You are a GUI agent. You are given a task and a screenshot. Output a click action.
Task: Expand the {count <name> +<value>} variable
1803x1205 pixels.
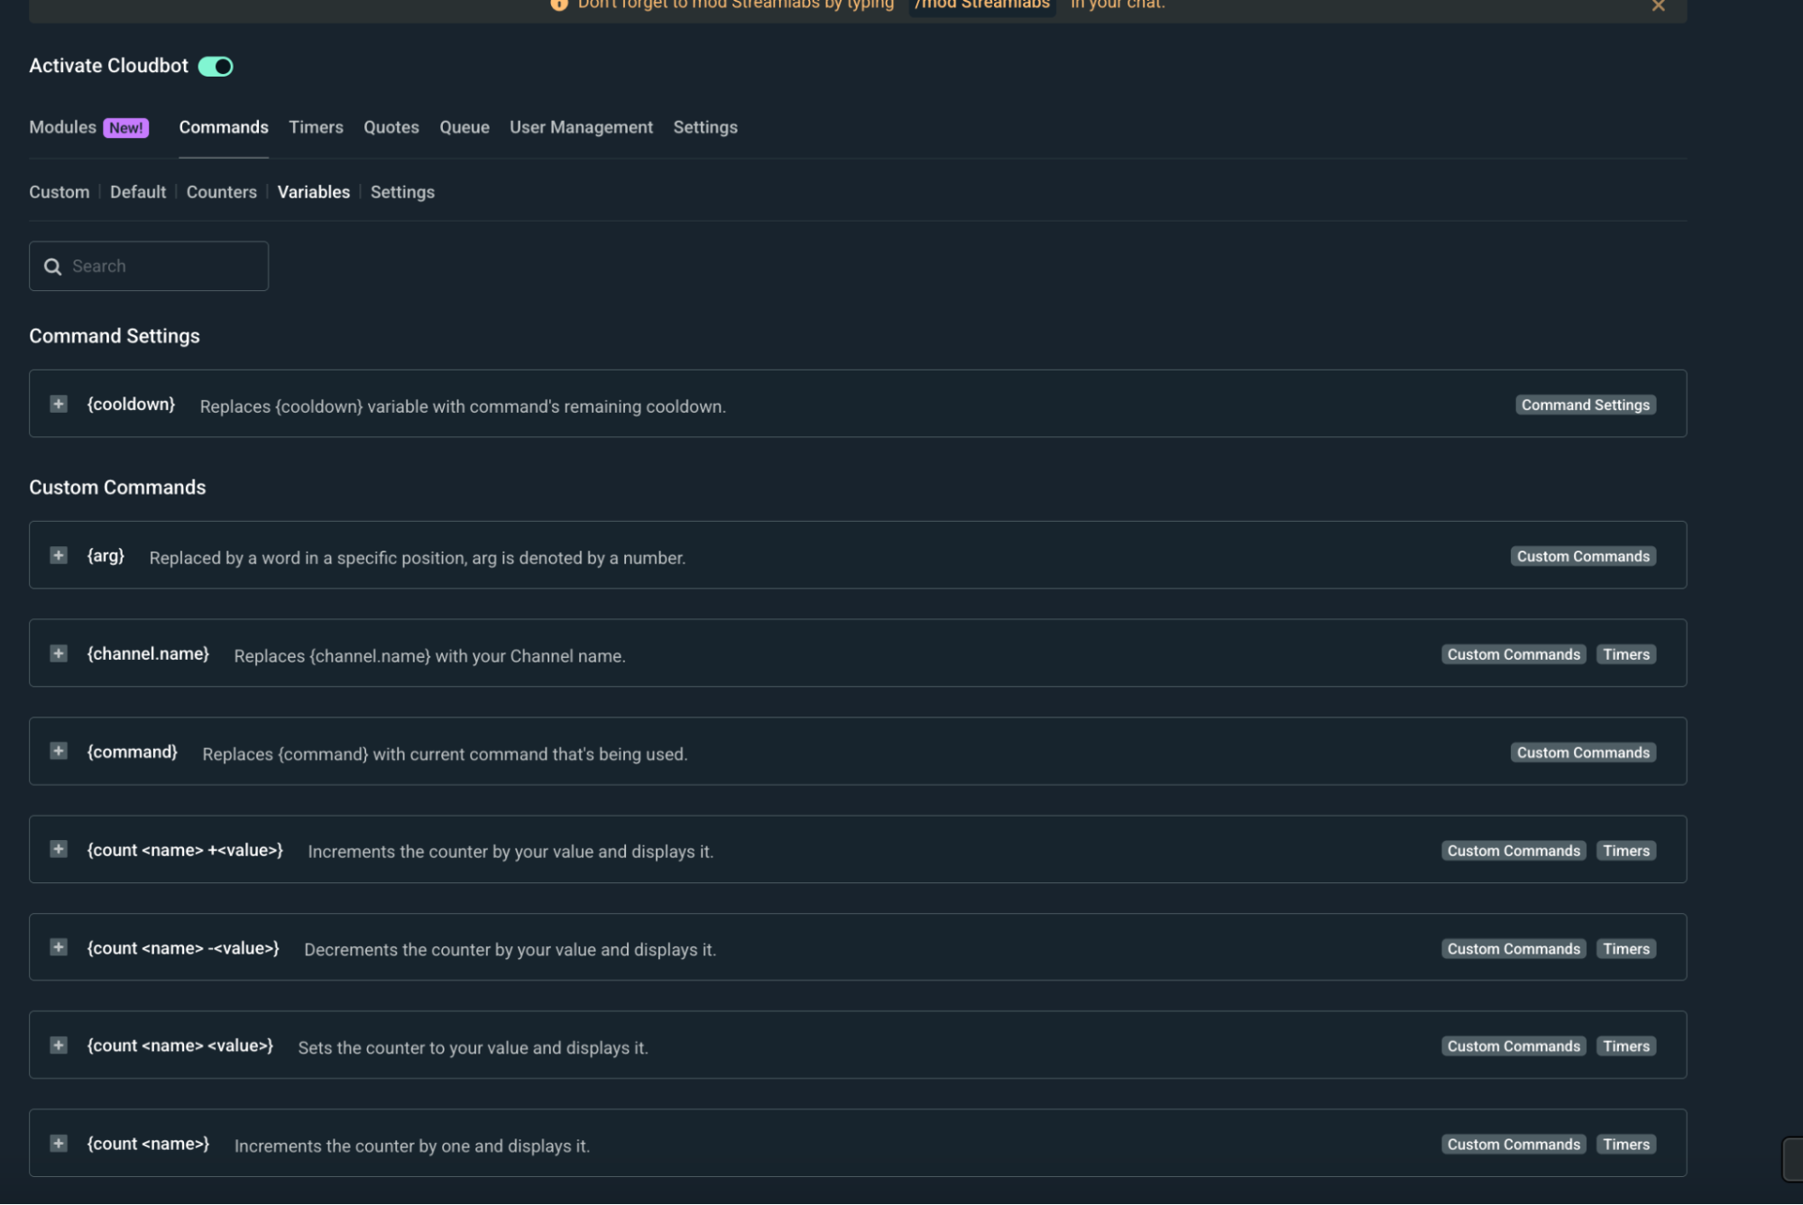click(59, 848)
